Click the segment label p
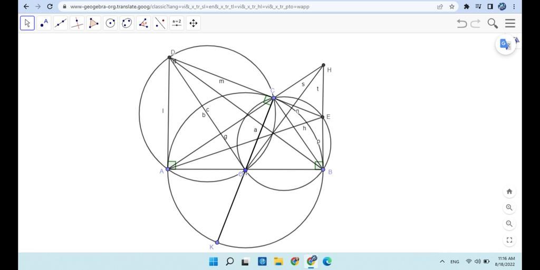Image resolution: width=540 pixels, height=270 pixels. coord(319,142)
